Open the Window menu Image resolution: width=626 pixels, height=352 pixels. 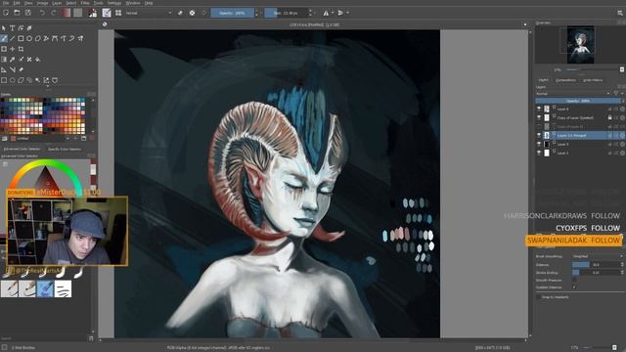point(133,3)
